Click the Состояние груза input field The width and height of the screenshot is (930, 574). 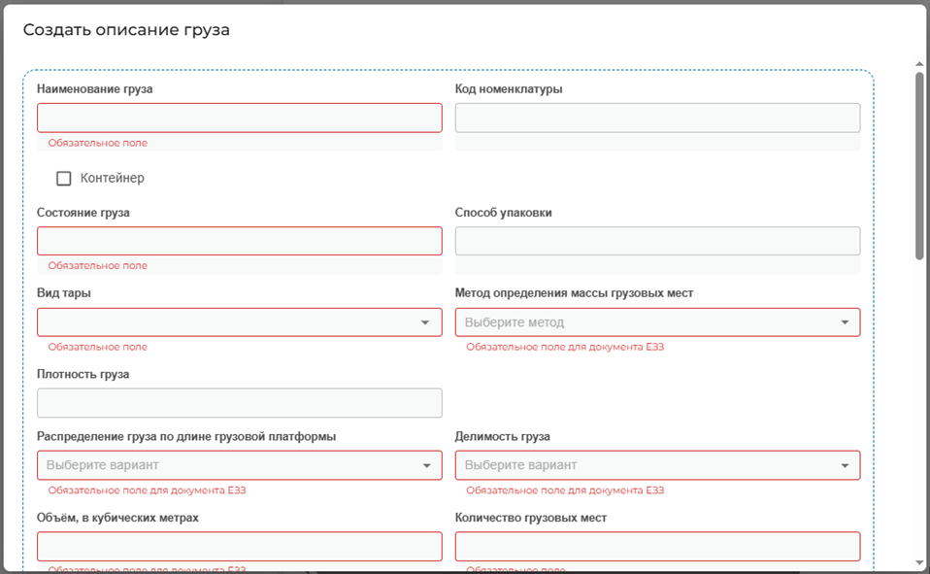[x=240, y=241]
